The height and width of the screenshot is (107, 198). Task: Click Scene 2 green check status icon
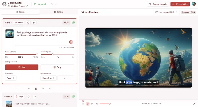coord(73,97)
